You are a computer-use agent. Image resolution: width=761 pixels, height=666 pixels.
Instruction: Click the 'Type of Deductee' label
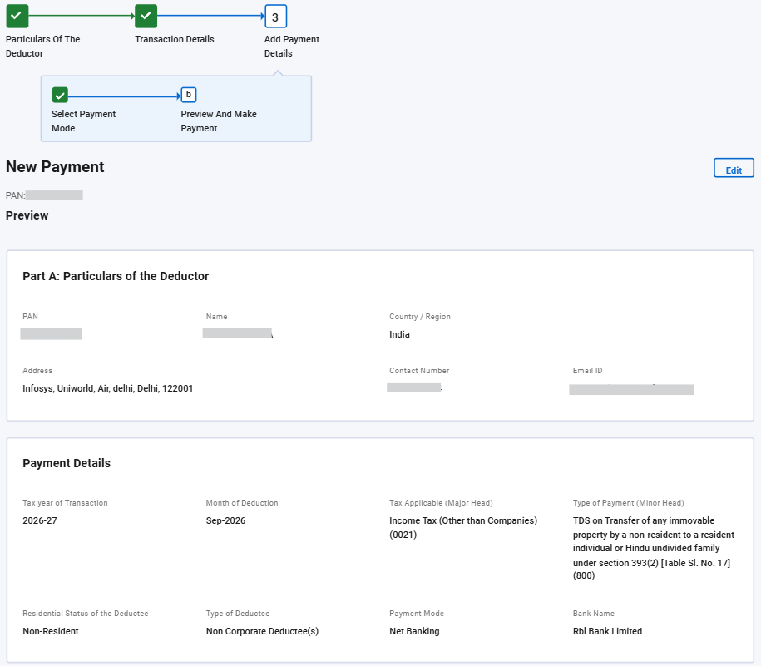(237, 614)
